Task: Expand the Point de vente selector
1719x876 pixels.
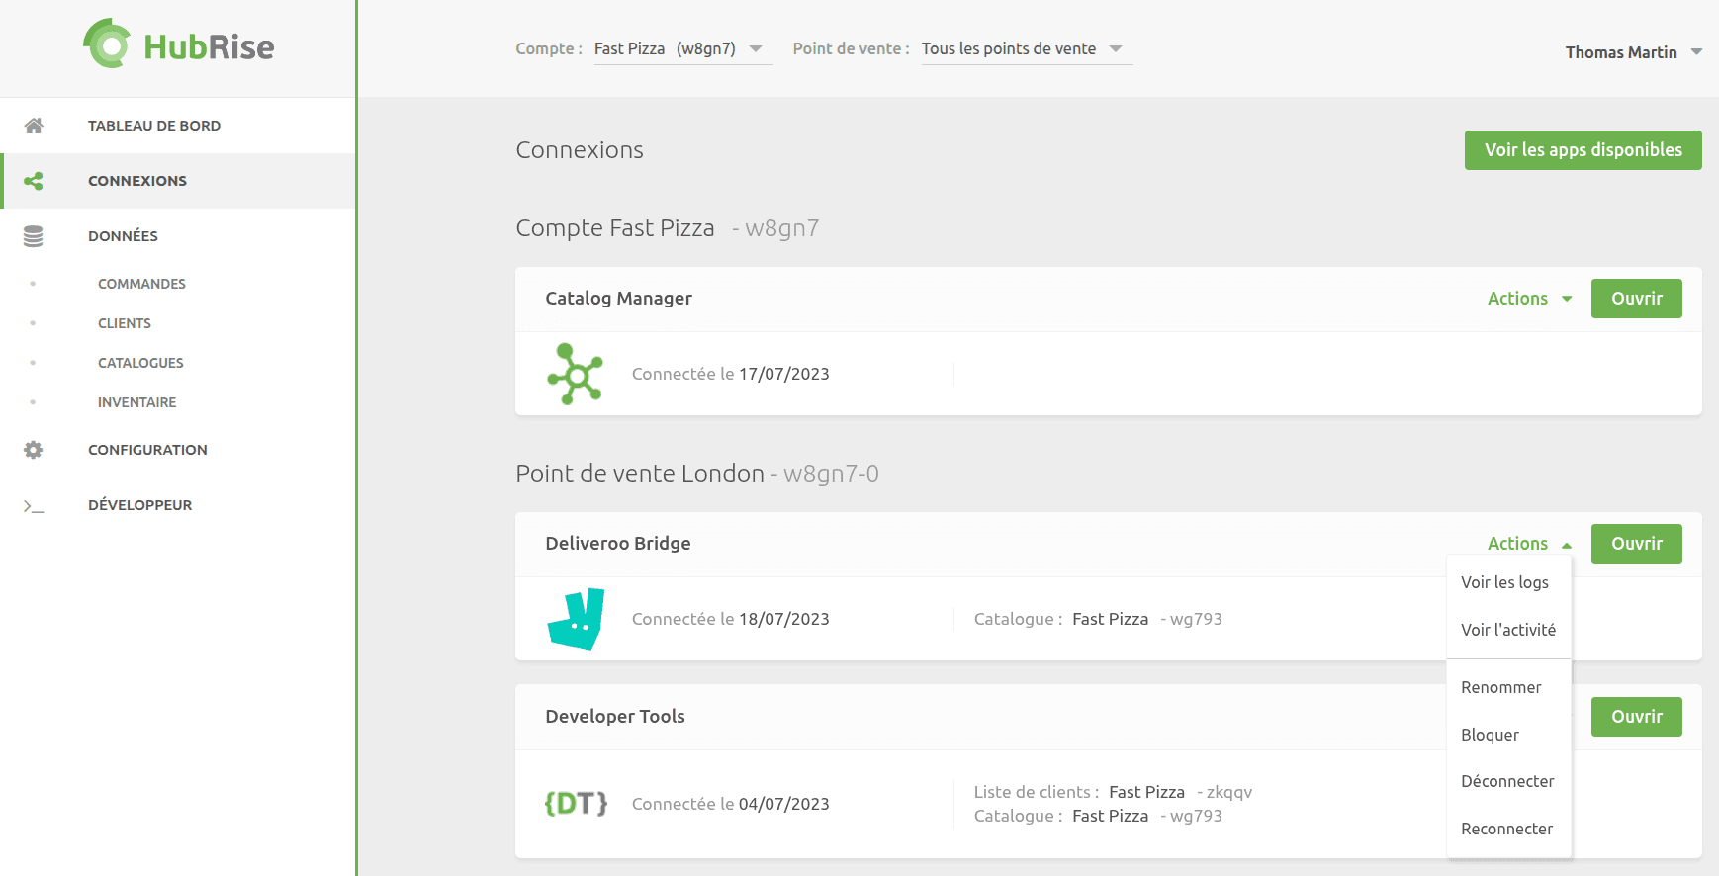Action: (x=1027, y=49)
